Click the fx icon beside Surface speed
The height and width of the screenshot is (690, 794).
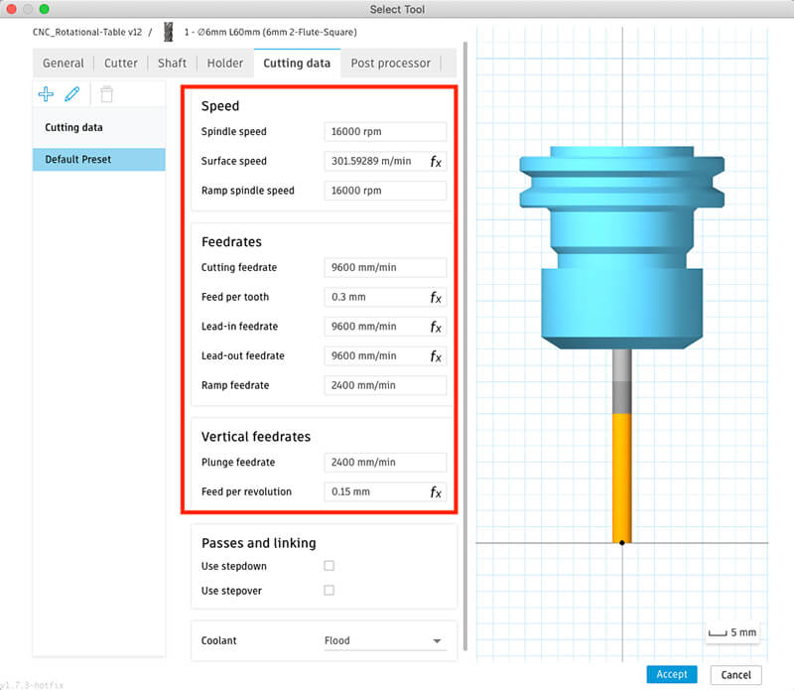436,161
